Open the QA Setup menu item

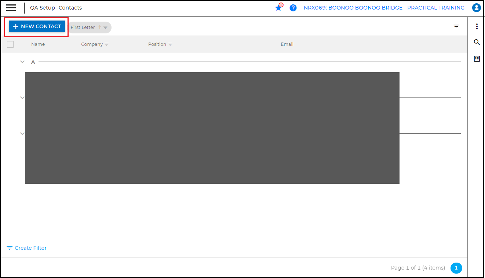coord(42,7)
